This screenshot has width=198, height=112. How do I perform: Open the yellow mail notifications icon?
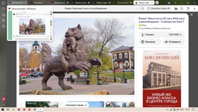pyautogui.click(x=176, y=8)
